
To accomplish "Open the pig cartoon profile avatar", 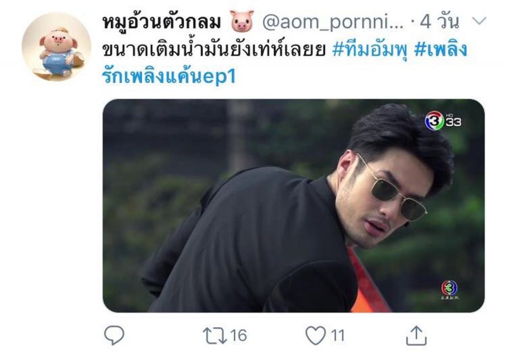I will coord(56,47).
